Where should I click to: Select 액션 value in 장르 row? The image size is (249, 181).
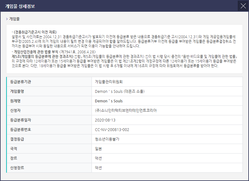[x=98, y=158]
